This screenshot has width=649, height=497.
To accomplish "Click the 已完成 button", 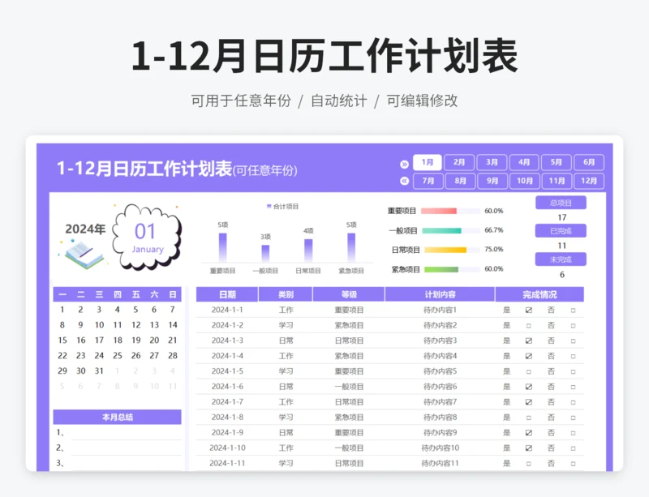I will click(x=561, y=231).
